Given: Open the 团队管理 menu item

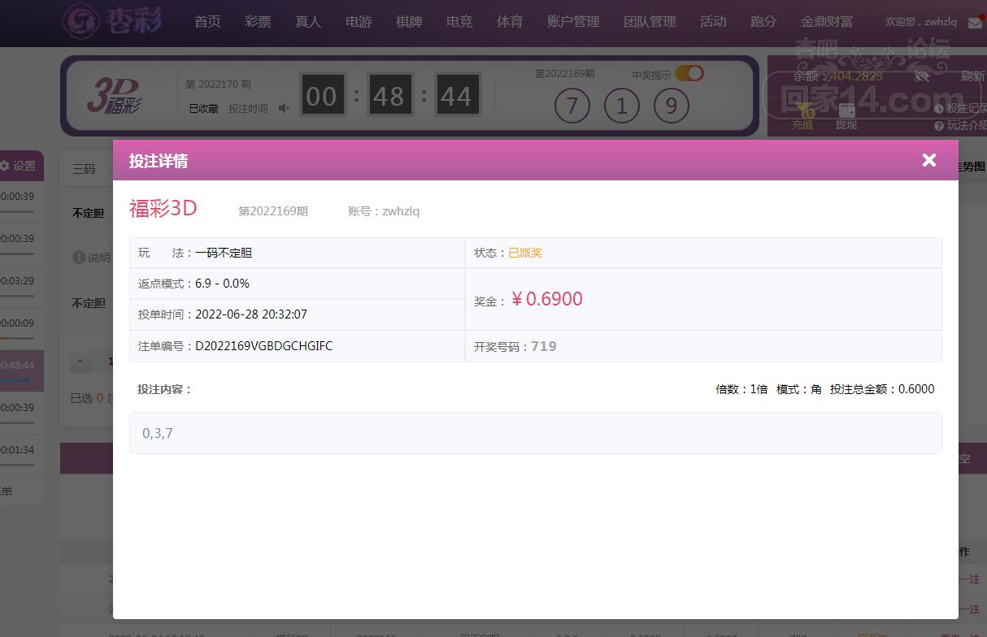Looking at the screenshot, I should 650,22.
